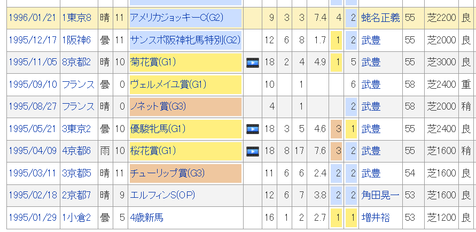
Task: Play the 桜花賞(G1) race video icon
Action: (252, 151)
